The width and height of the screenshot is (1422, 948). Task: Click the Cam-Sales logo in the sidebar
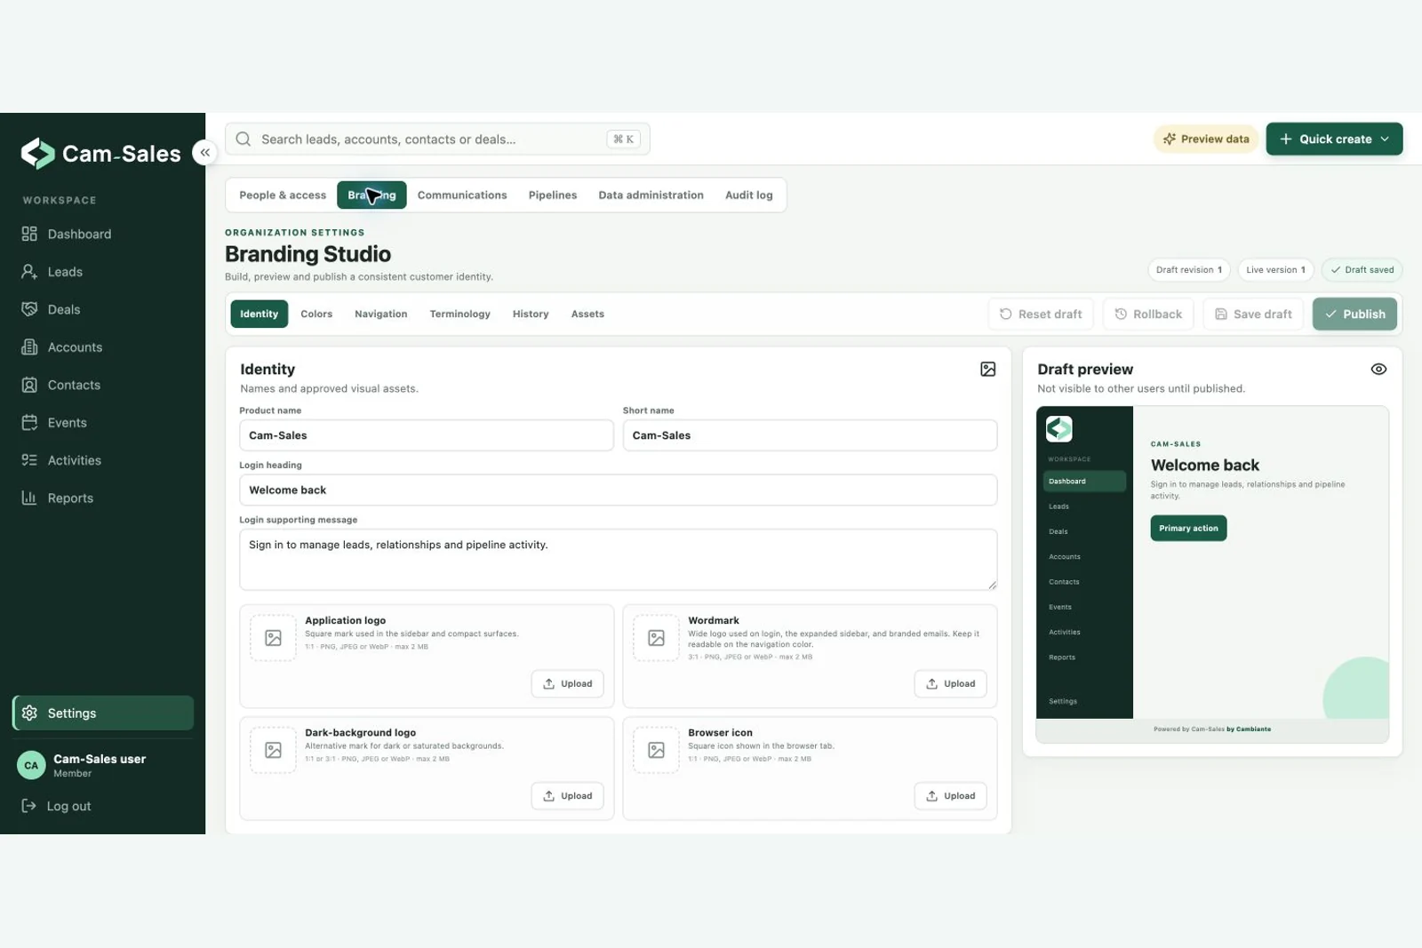100,154
